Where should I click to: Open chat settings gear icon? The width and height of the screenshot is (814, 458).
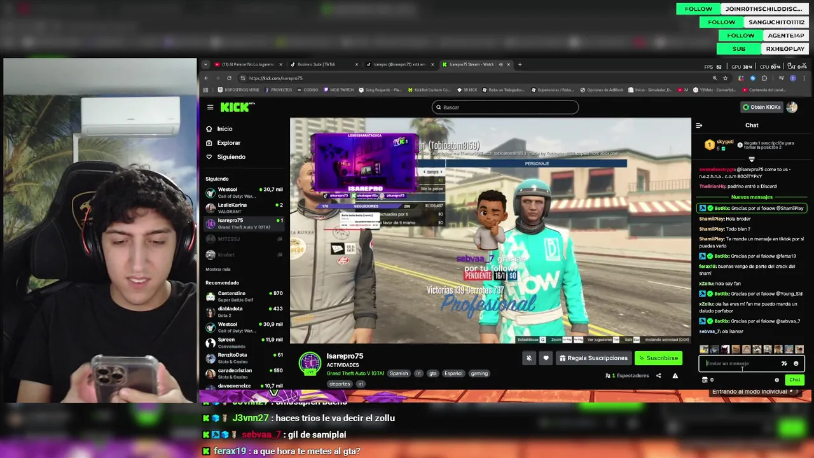[776, 380]
